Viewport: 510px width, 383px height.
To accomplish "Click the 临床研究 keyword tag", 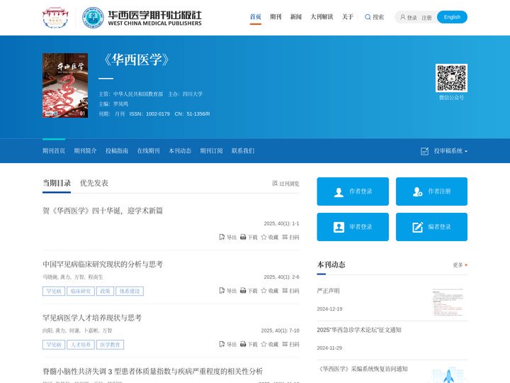I will pos(81,292).
